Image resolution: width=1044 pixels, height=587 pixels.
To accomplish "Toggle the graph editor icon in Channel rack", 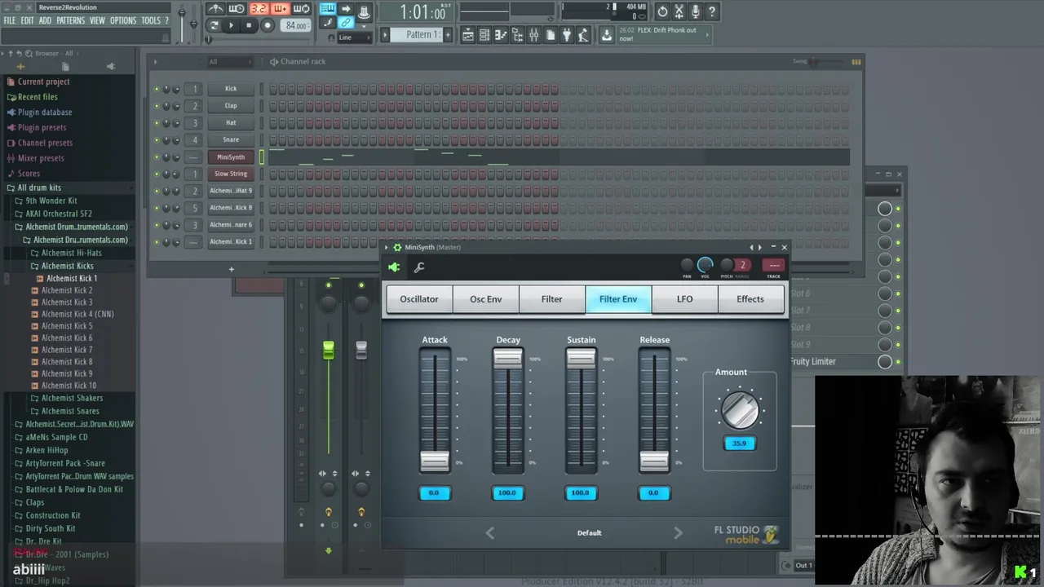I will (856, 61).
